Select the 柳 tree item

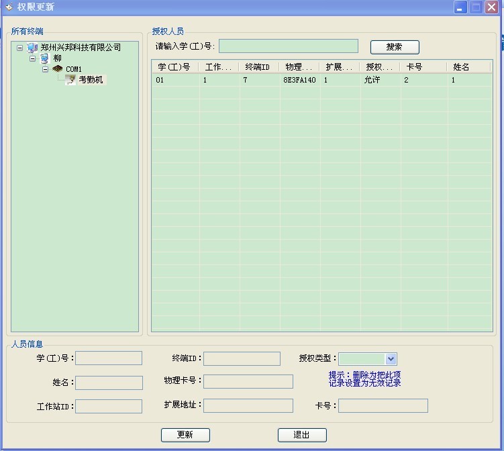point(58,58)
